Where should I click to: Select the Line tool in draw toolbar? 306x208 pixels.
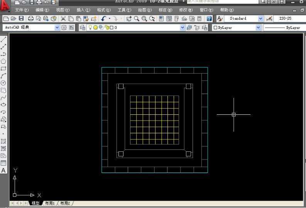click(x=3, y=39)
